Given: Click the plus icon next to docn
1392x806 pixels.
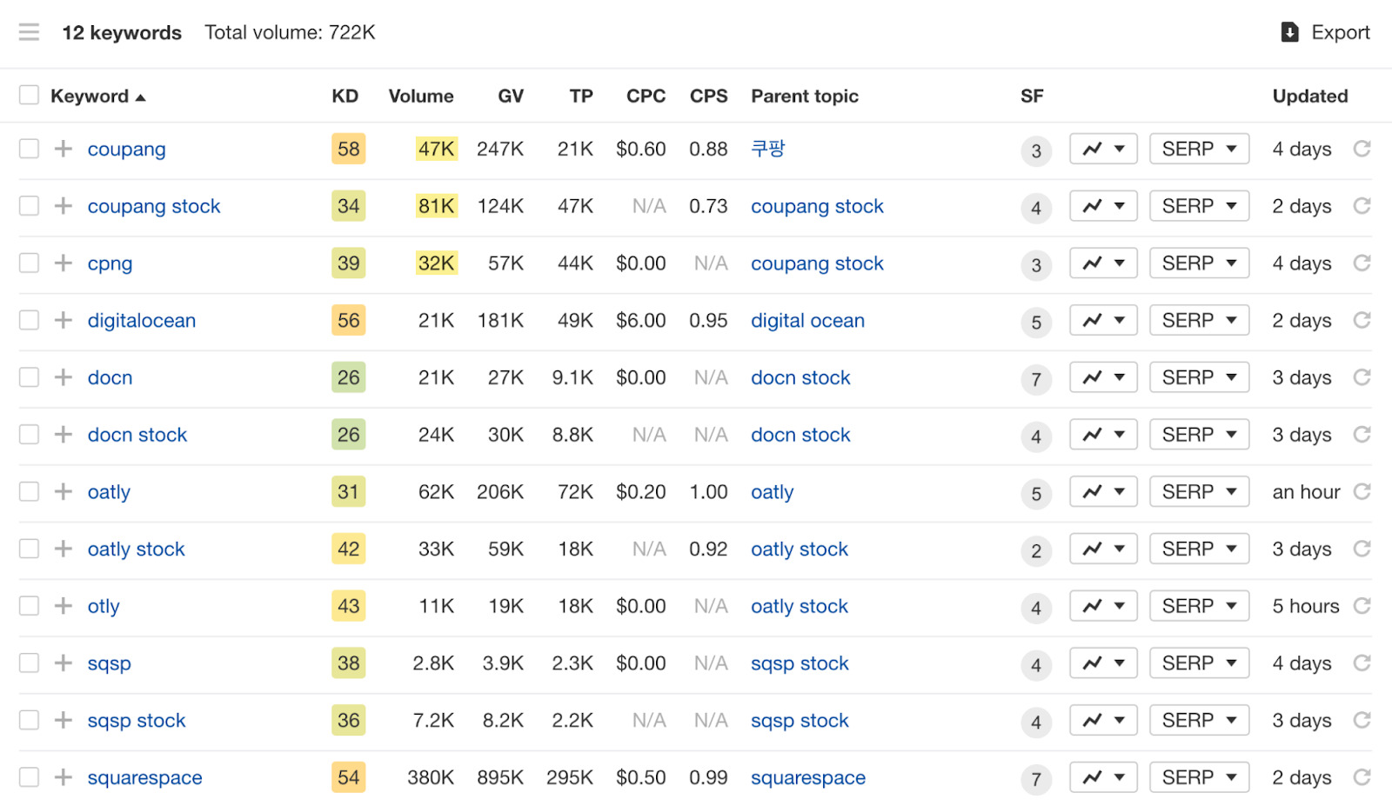Looking at the screenshot, I should tap(62, 377).
